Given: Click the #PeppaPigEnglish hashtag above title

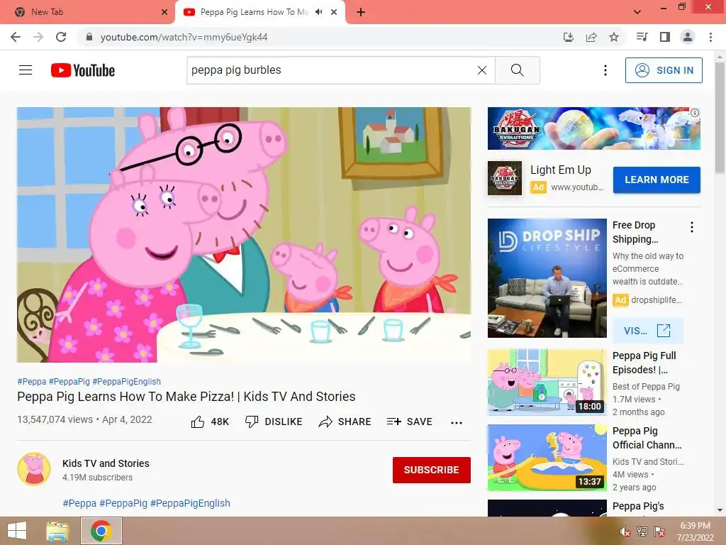Looking at the screenshot, I should click(126, 381).
